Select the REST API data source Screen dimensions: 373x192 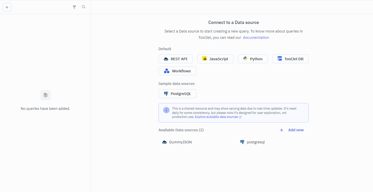tap(175, 59)
